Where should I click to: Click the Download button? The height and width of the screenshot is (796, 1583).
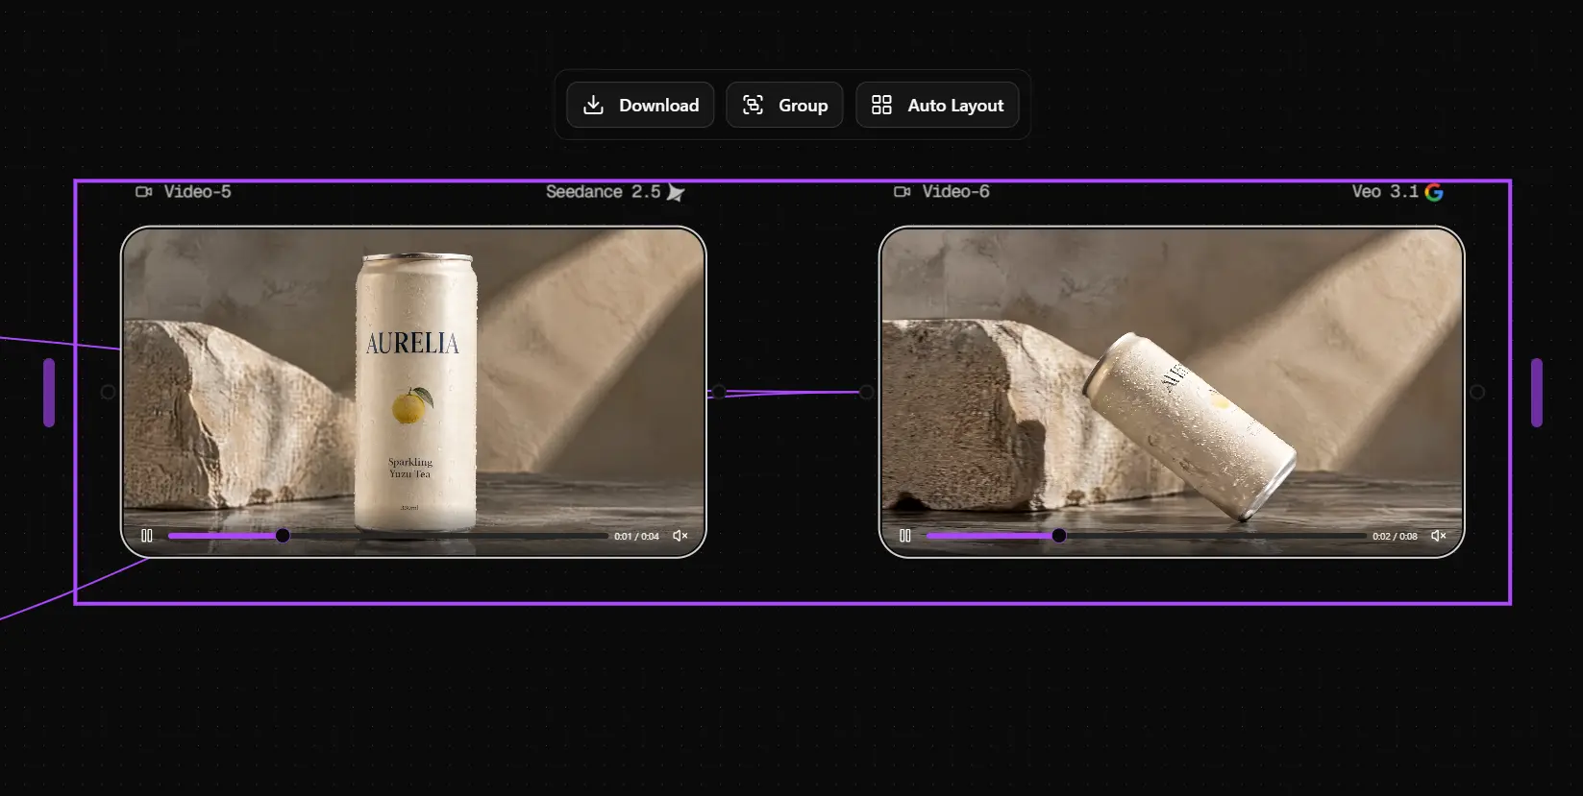pyautogui.click(x=640, y=105)
